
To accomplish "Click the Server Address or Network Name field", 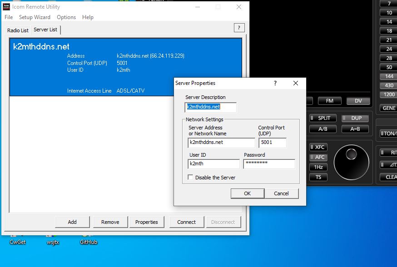I will pos(221,143).
